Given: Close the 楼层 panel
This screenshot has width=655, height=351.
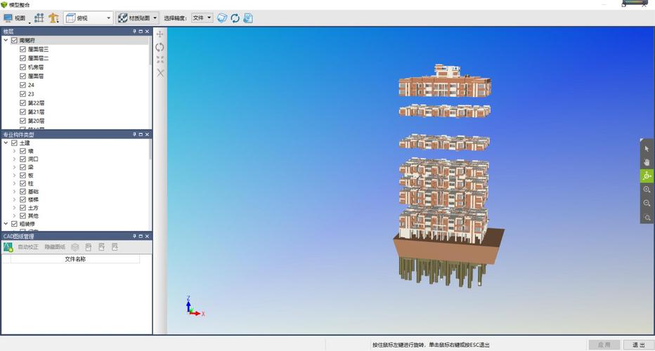Looking at the screenshot, I should (x=147, y=32).
